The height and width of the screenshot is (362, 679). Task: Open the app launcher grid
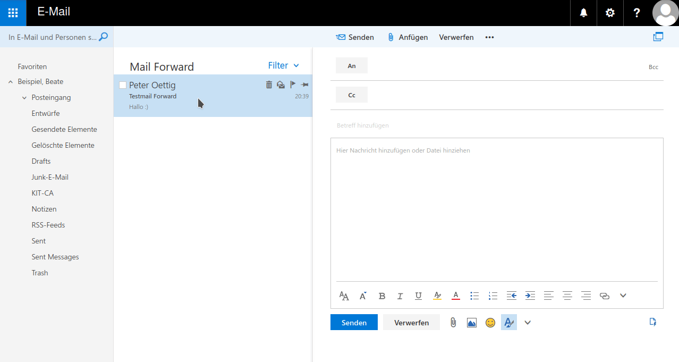tap(13, 13)
